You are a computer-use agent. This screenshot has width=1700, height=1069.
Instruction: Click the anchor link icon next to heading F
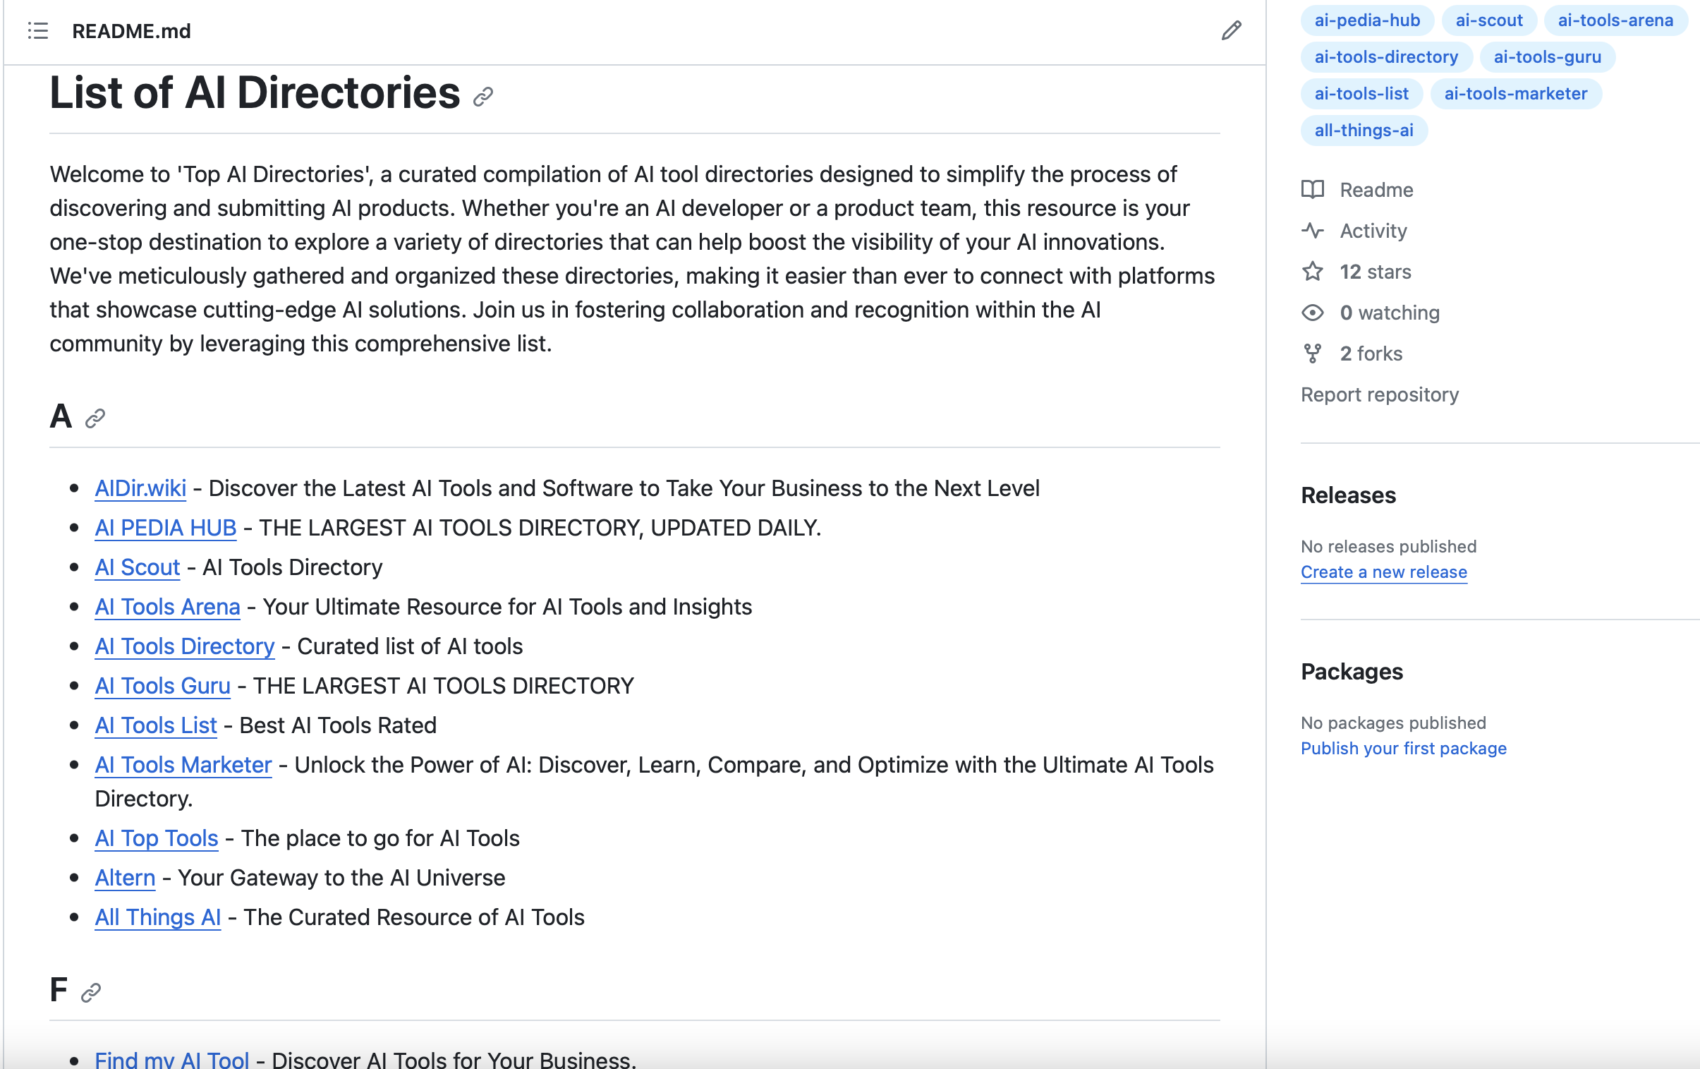click(90, 992)
